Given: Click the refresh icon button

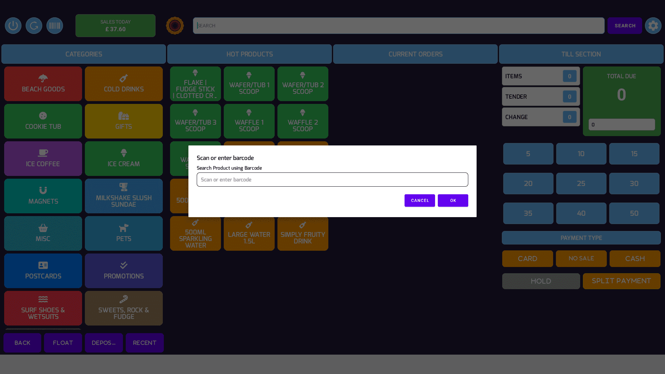Looking at the screenshot, I should [34, 26].
